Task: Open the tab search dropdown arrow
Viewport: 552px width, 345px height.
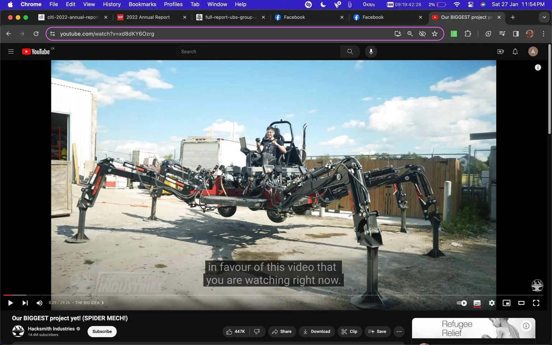Action: tap(544, 17)
